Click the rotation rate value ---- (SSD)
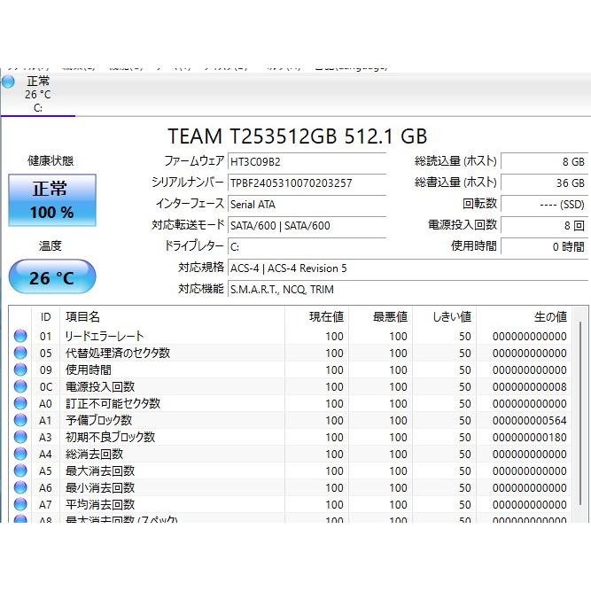591x591 pixels. pyautogui.click(x=544, y=205)
